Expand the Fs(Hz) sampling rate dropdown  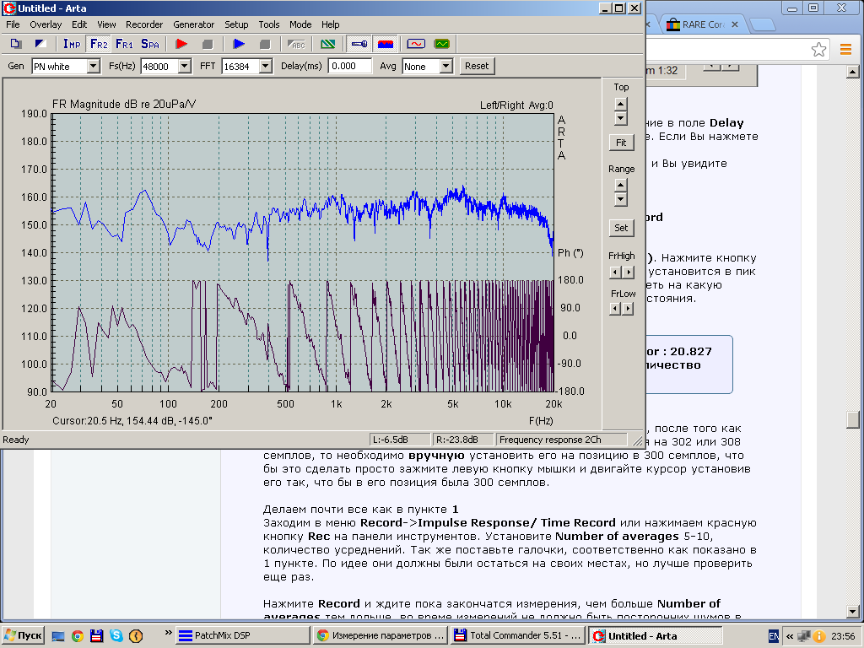tap(185, 66)
